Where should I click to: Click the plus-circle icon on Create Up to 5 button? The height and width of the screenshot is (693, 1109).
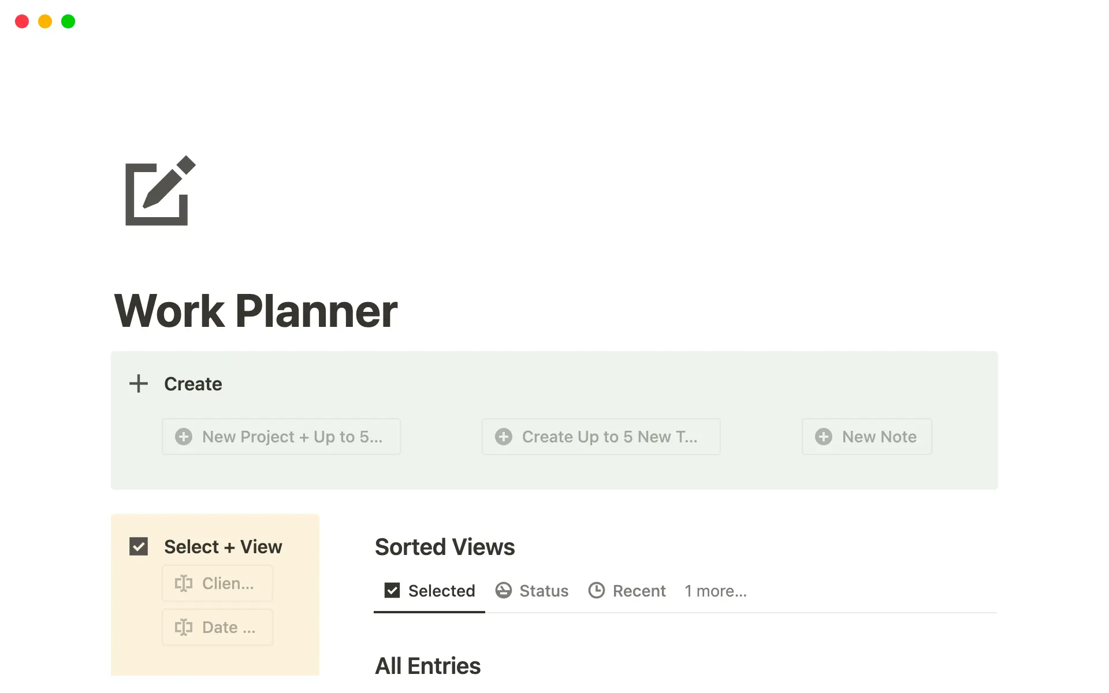pos(504,437)
